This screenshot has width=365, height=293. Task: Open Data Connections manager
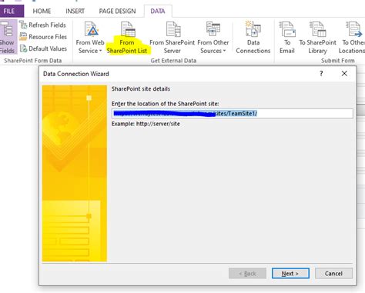(x=253, y=38)
